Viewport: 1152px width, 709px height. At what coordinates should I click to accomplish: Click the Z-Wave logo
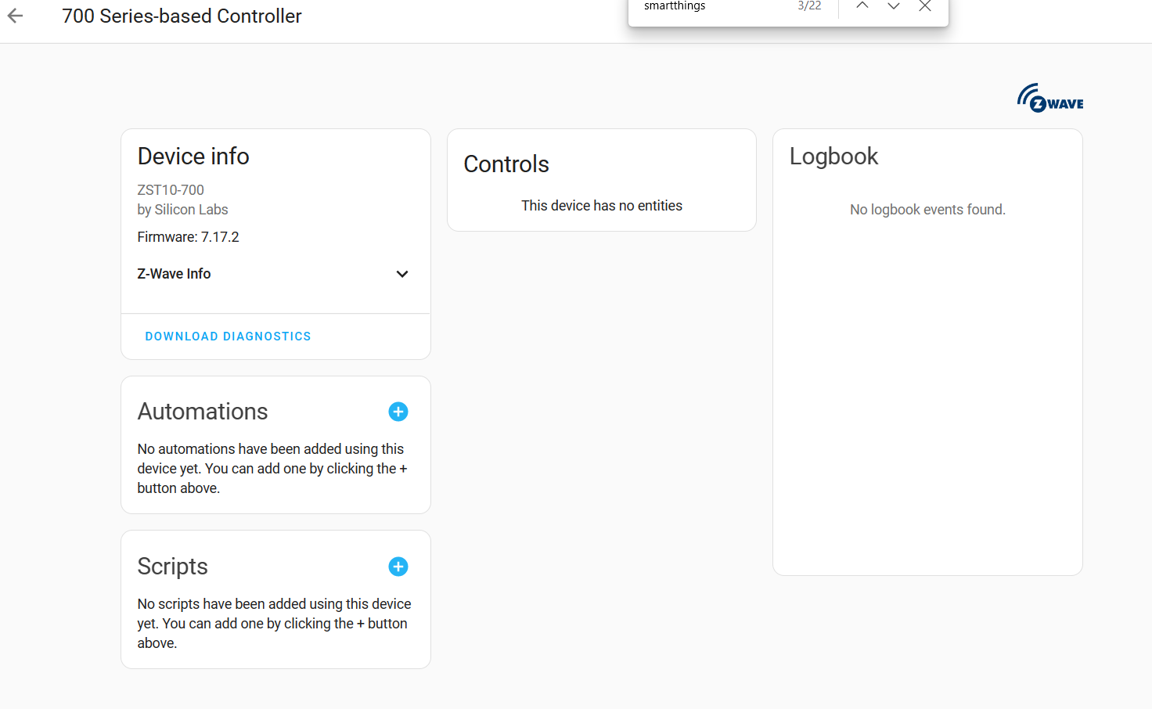1049,97
